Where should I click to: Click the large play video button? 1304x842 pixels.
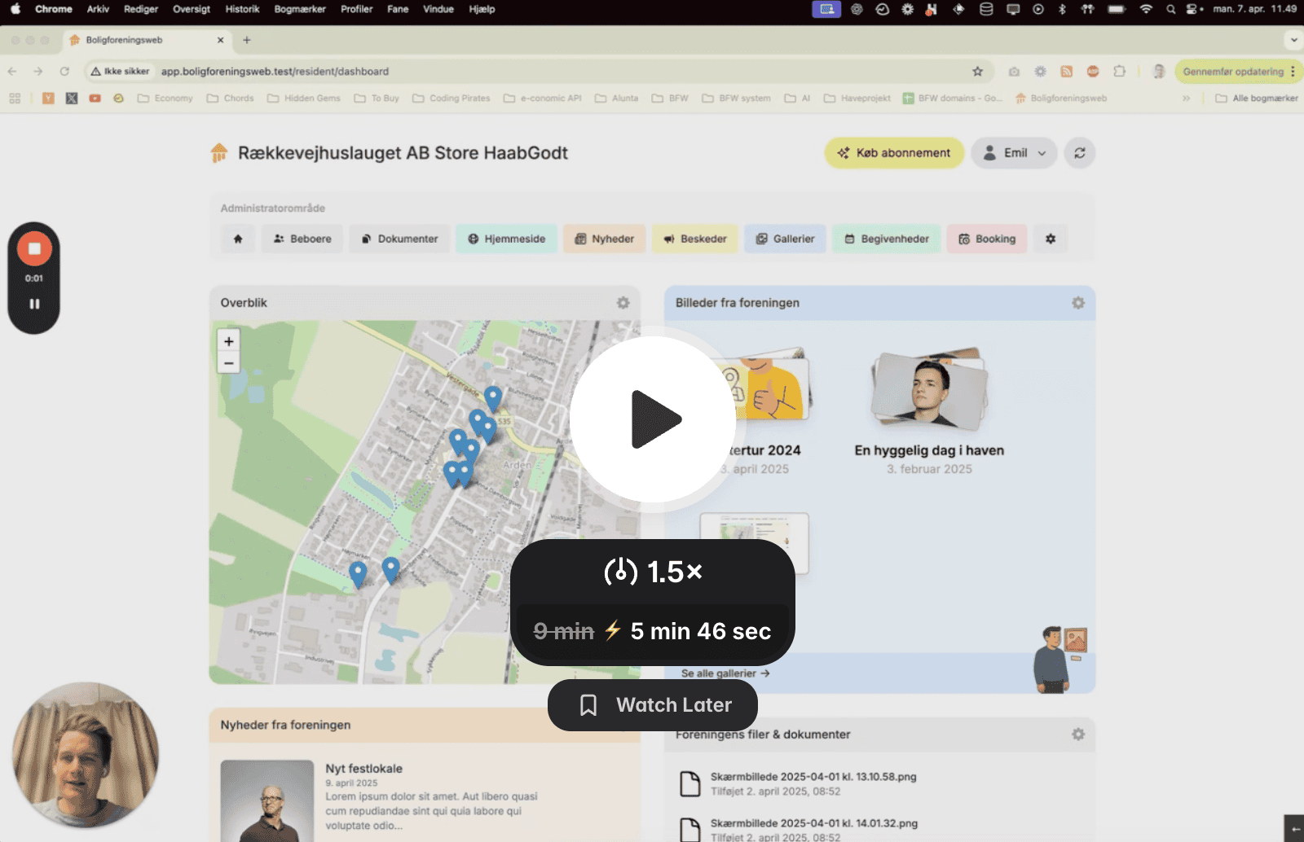point(653,419)
